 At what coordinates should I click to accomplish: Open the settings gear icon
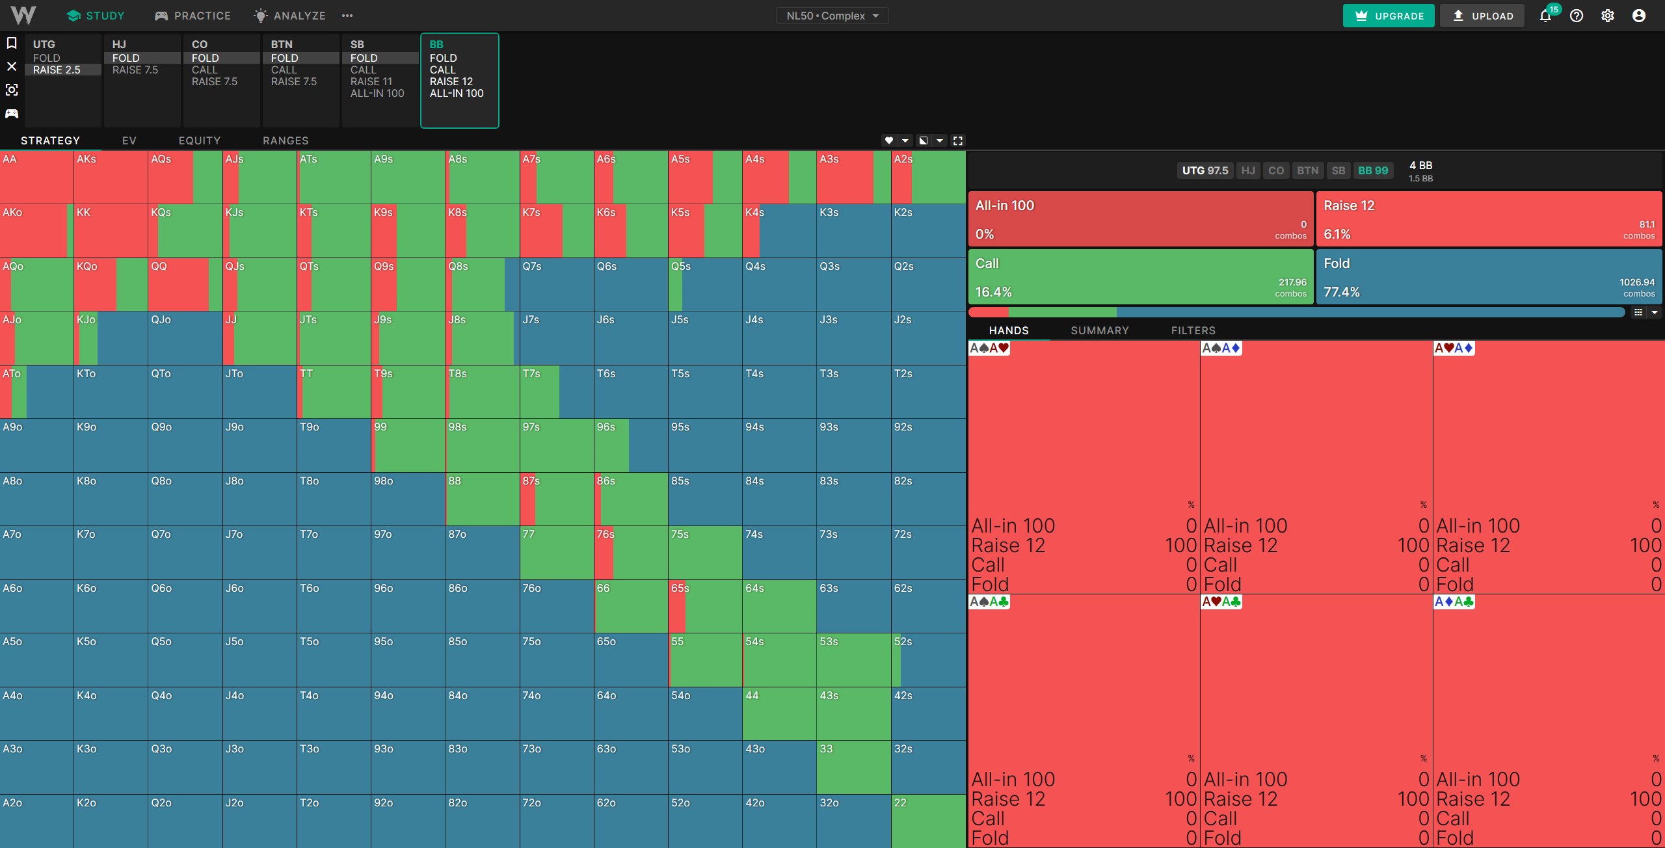tap(1608, 16)
